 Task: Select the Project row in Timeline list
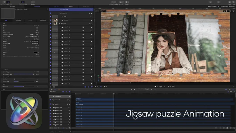pos(60,96)
